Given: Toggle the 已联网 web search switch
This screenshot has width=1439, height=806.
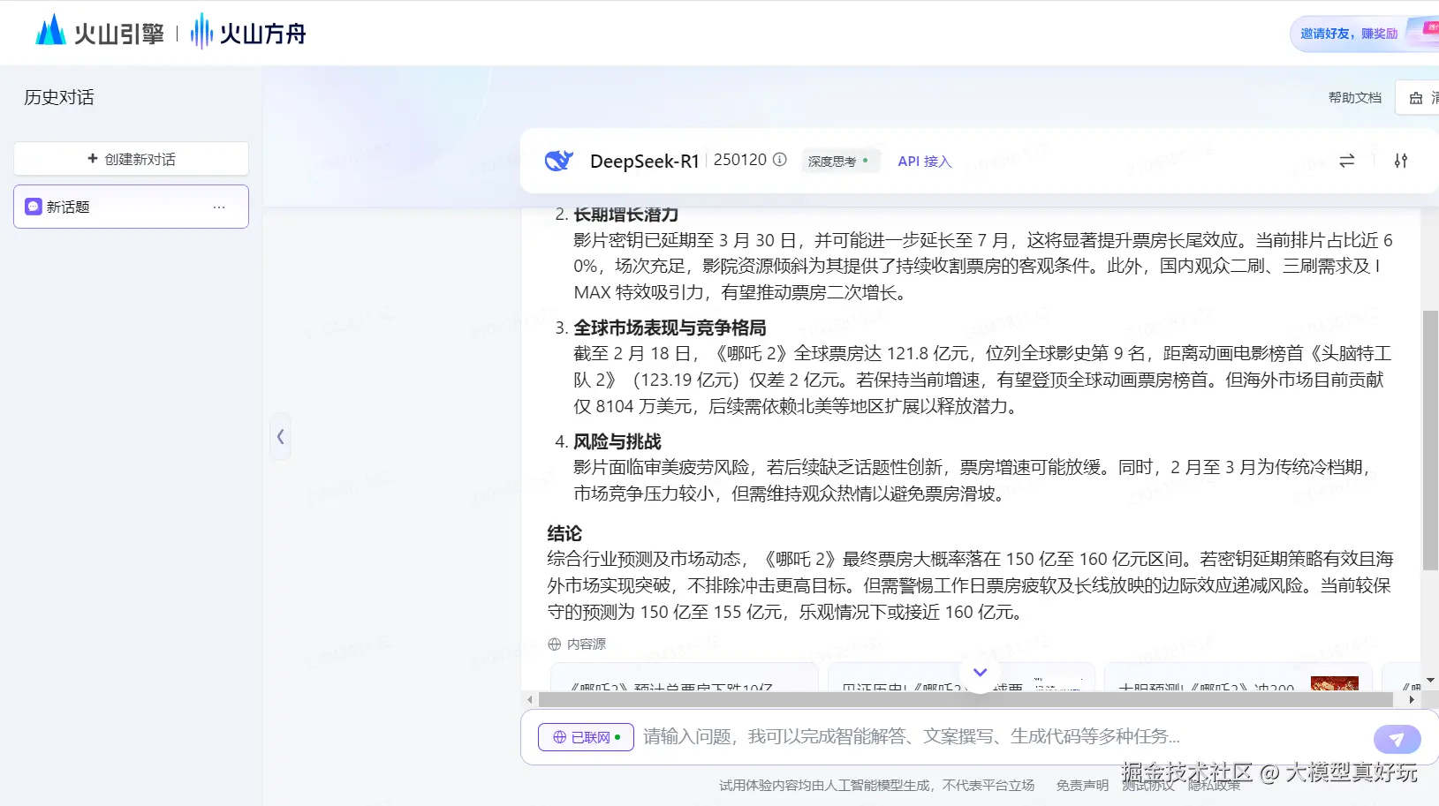Looking at the screenshot, I should pos(586,737).
